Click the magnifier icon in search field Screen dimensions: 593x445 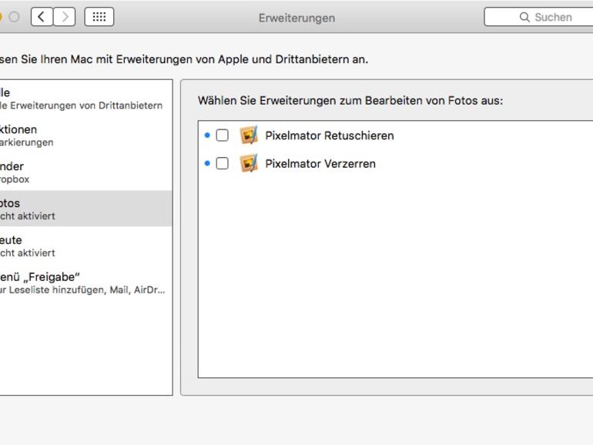click(524, 17)
